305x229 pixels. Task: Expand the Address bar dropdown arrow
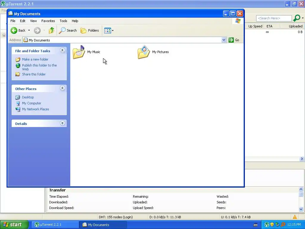coord(224,40)
